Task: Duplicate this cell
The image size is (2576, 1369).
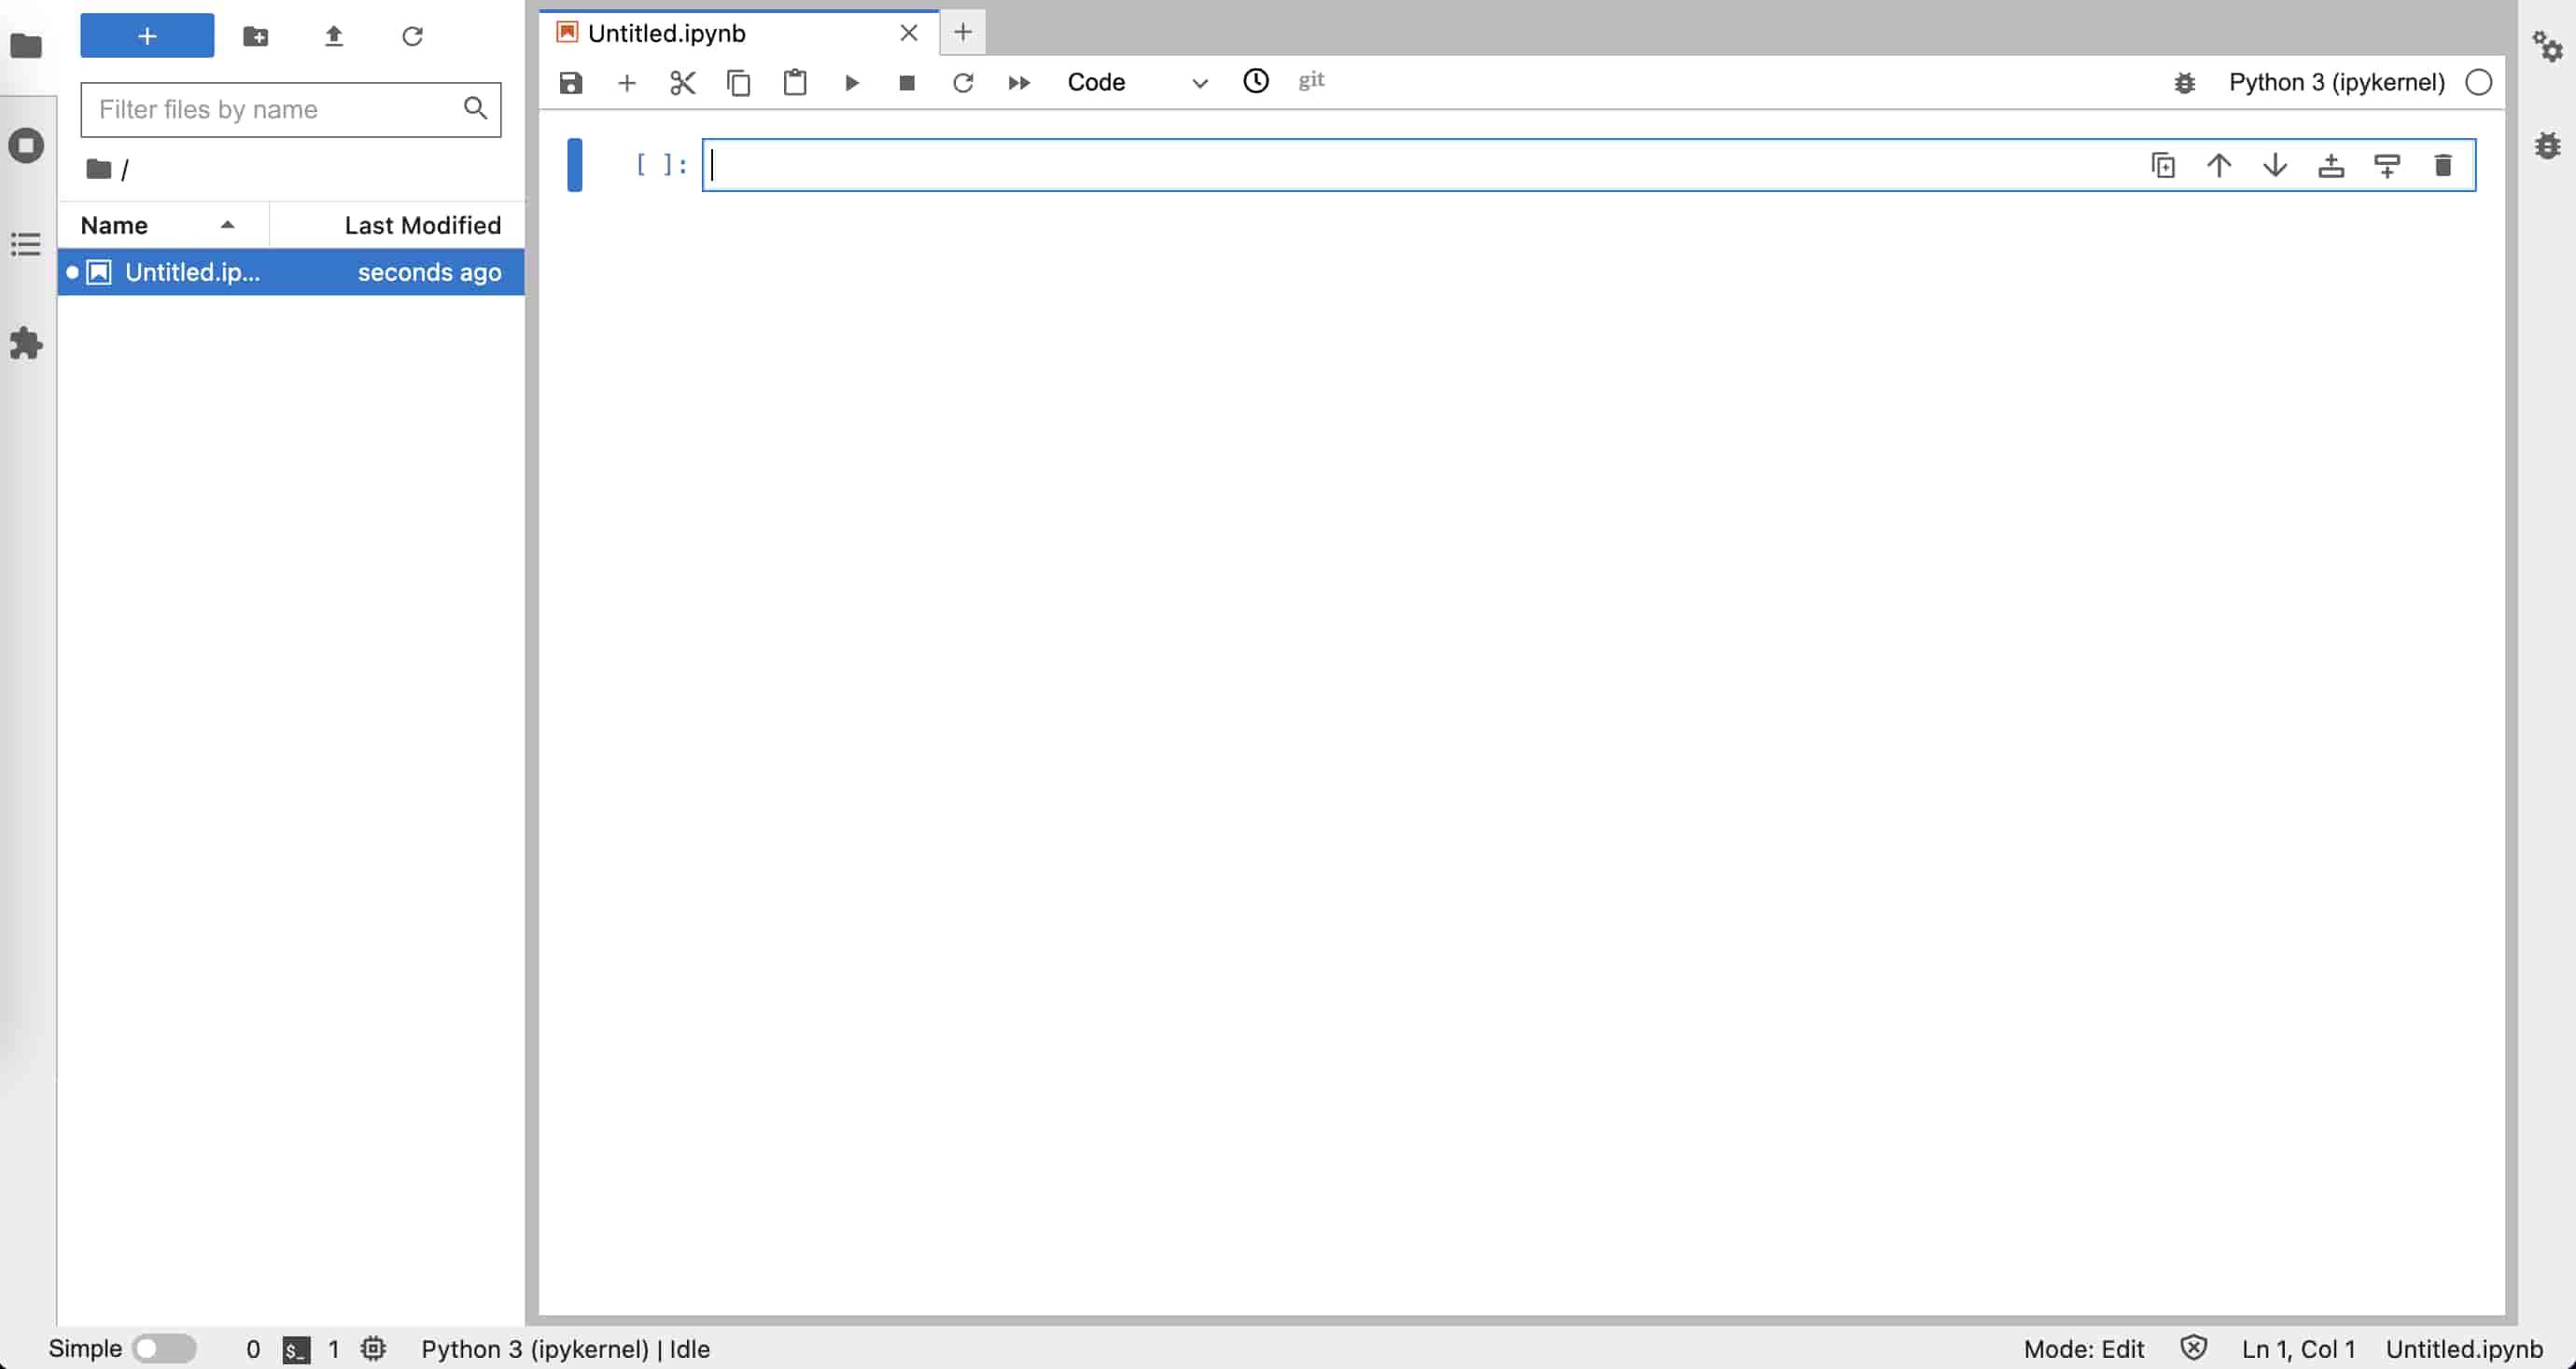Action: 2163,165
